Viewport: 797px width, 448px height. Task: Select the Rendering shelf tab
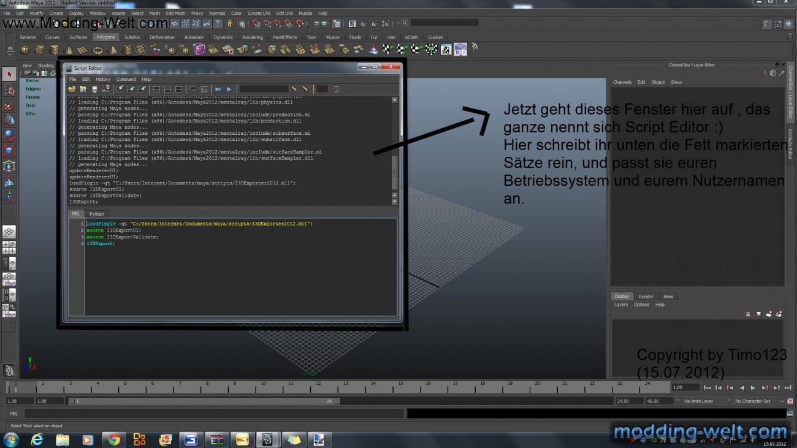point(252,37)
